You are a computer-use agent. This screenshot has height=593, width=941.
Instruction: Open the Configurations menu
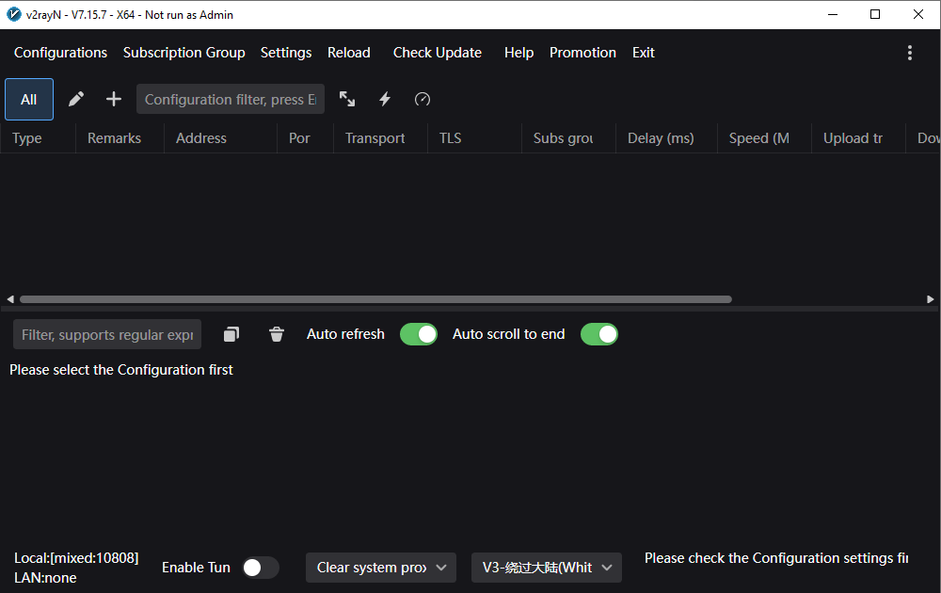60,53
